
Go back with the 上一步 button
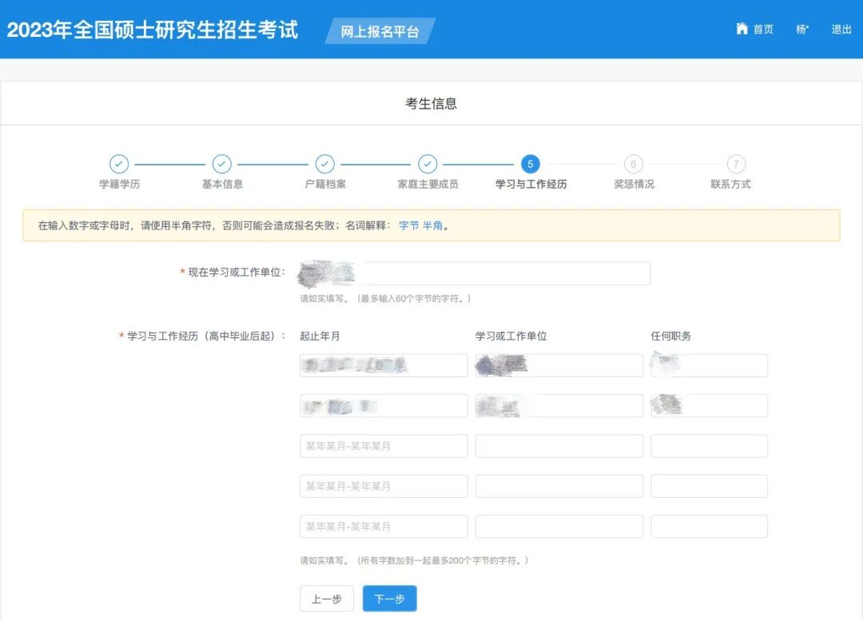click(327, 599)
